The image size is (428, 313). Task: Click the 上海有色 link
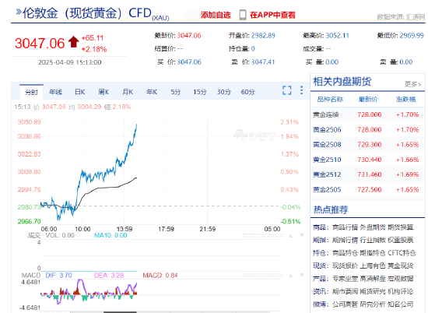coord(373,266)
